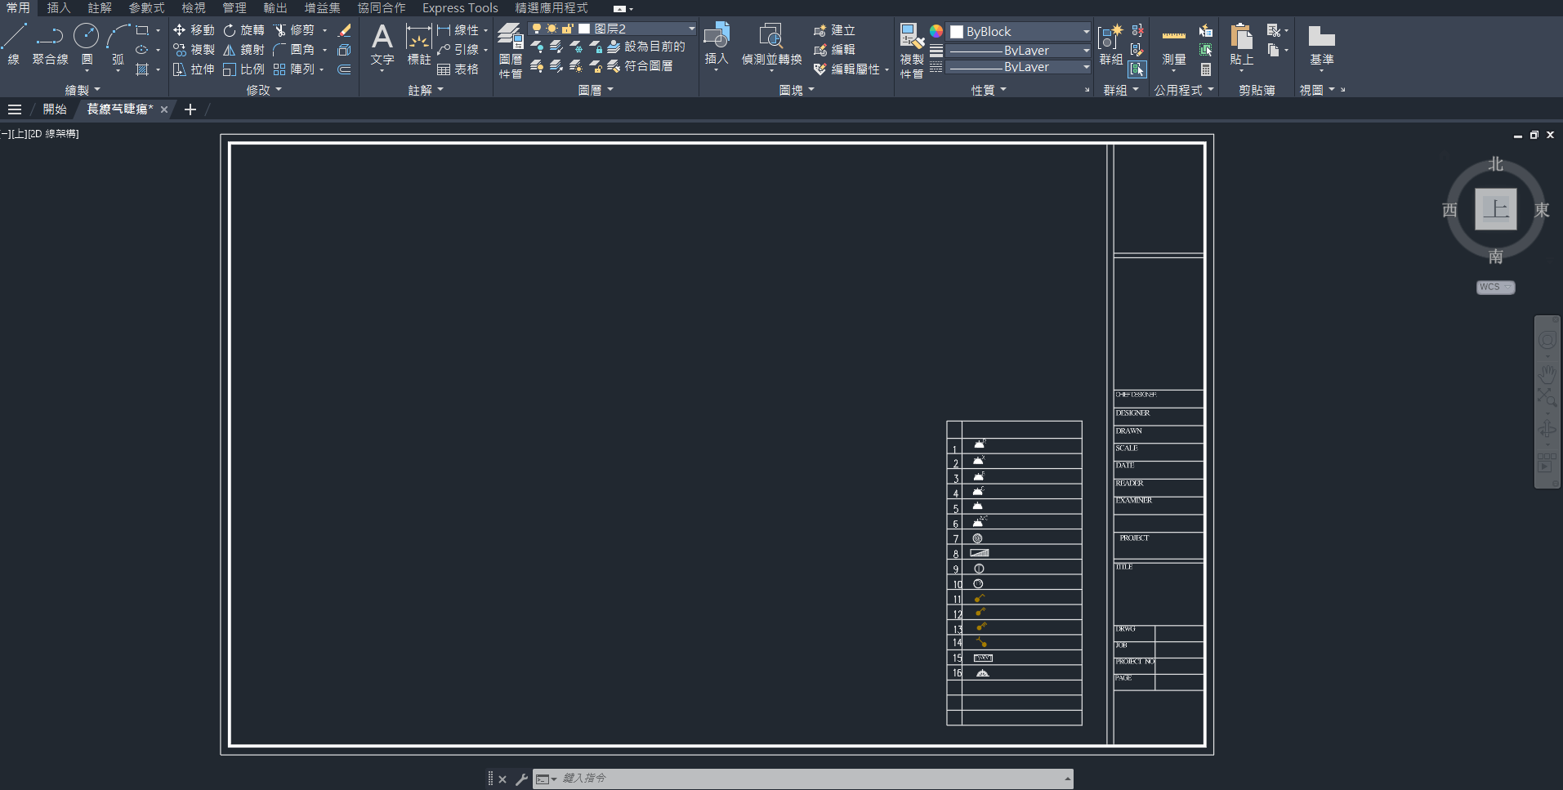The image size is (1563, 790).
Task: Click the WCS coordinate system button
Action: click(1494, 288)
